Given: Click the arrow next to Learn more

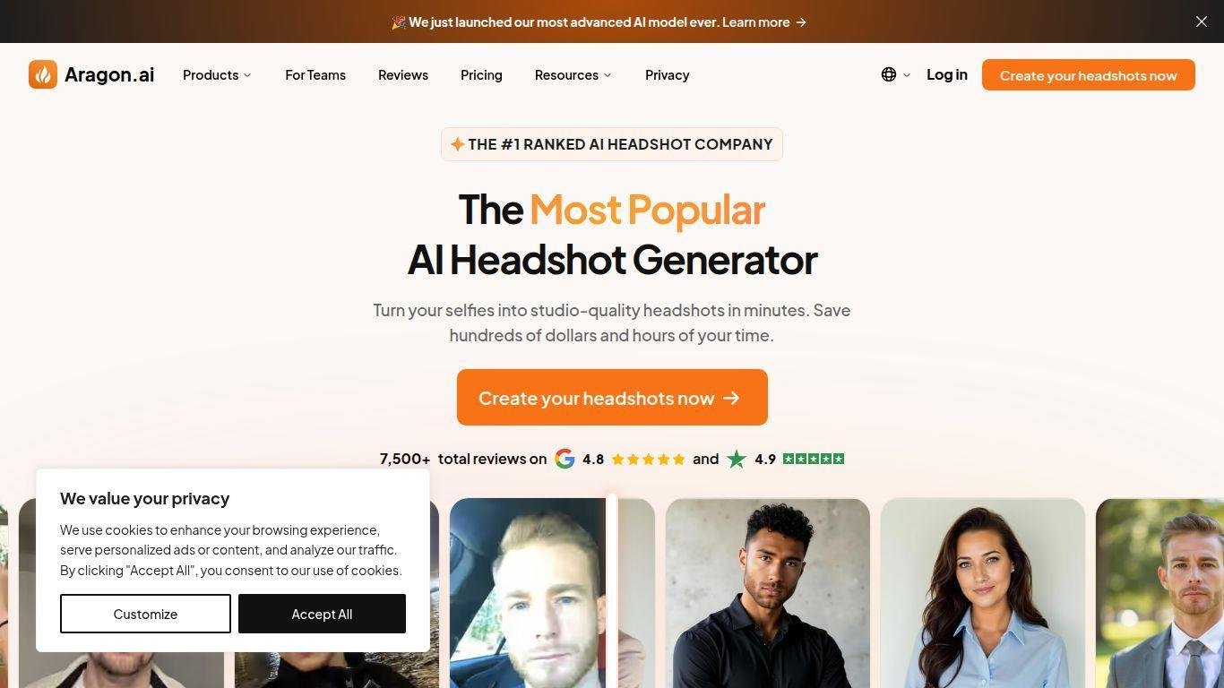Looking at the screenshot, I should pos(801,22).
